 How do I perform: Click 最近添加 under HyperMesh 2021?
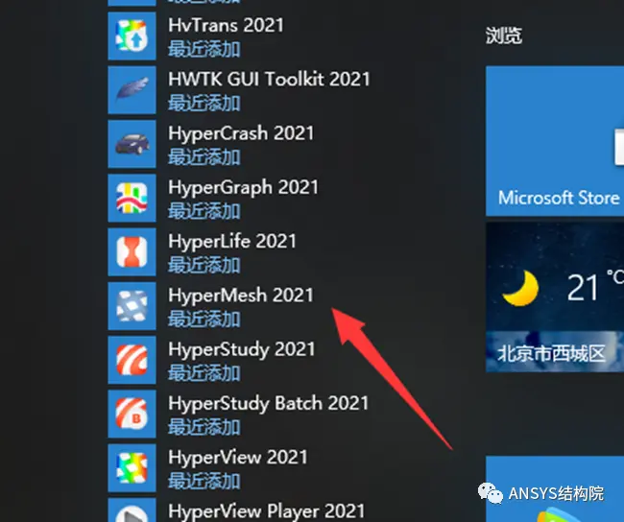pyautogui.click(x=204, y=320)
